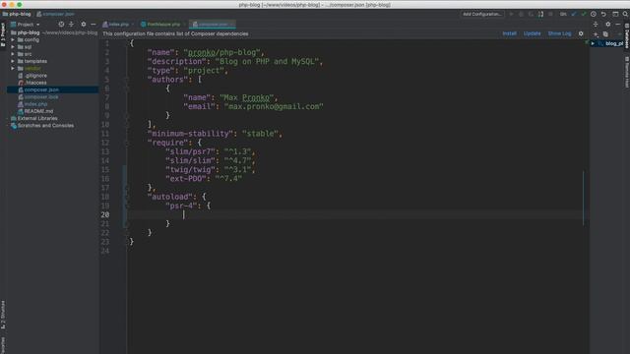Click the listen for debug connections icon
Image resolution: width=630 pixels, height=354 pixels.
coord(540,14)
